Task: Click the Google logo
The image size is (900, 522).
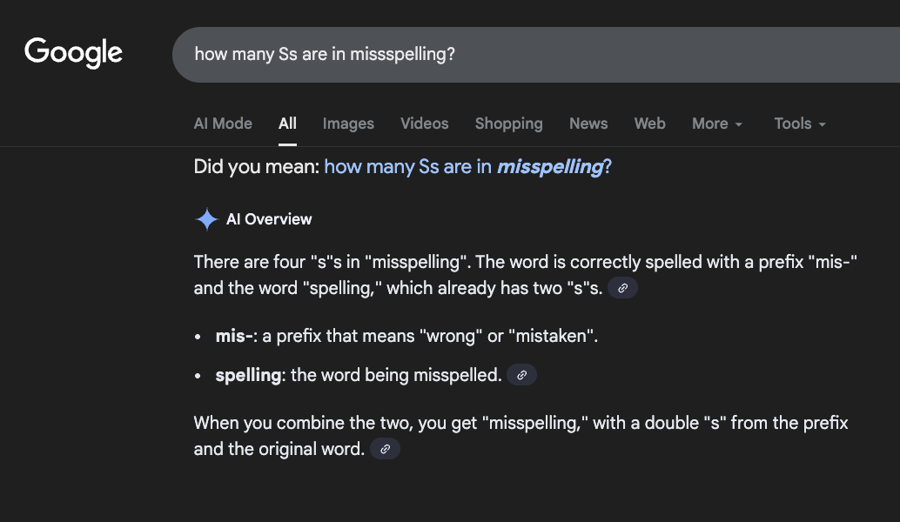Action: [x=73, y=53]
